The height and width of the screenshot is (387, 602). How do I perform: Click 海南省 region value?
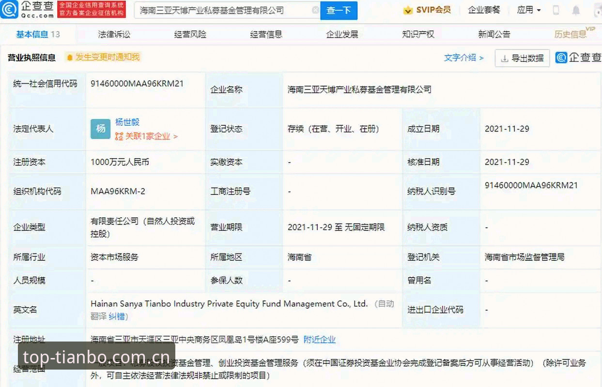point(299,257)
